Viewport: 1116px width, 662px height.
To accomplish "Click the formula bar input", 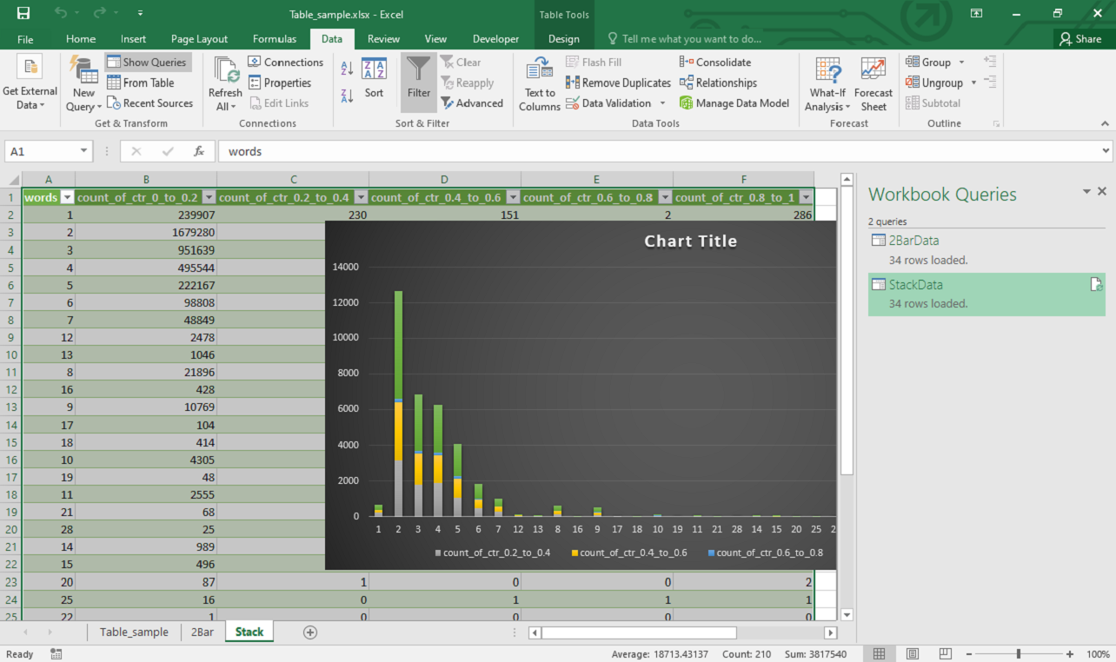I will pyautogui.click(x=658, y=151).
